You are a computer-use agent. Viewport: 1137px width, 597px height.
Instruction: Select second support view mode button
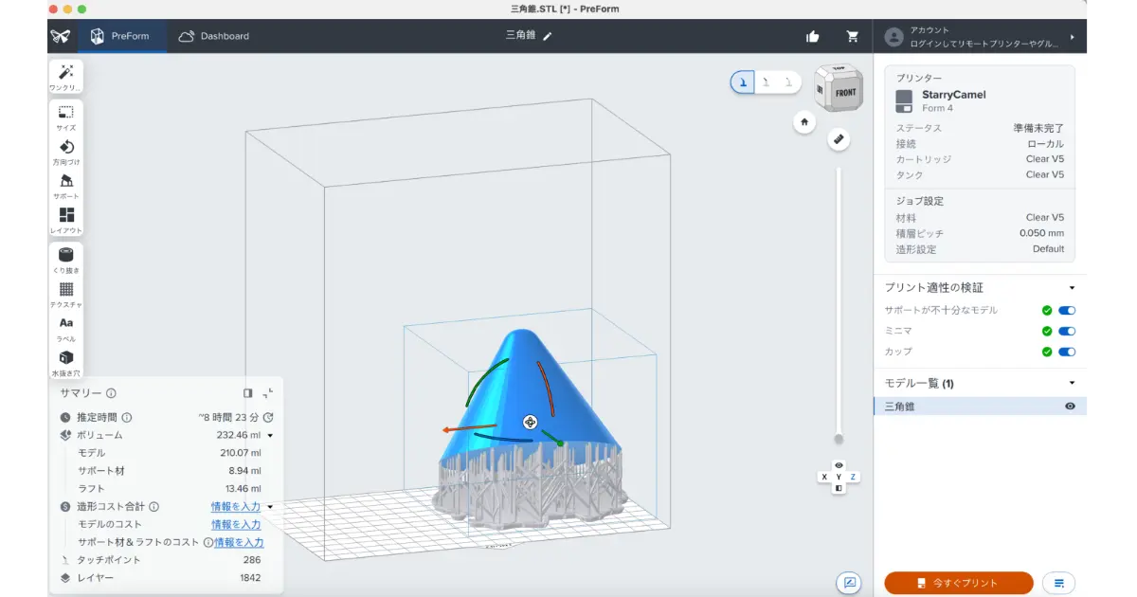pos(767,82)
